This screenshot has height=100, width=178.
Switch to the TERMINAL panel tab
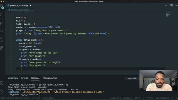pos(35,78)
